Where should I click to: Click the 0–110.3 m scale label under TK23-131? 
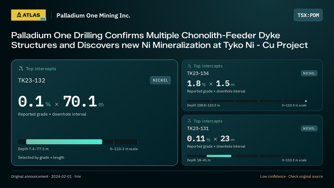coord(294,160)
